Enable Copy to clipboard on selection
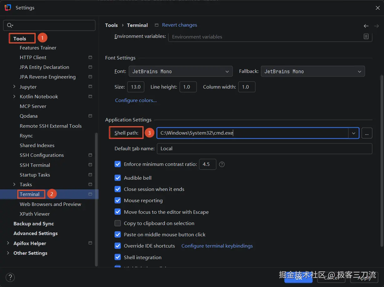Viewport: 384px width, 287px height. pos(118,223)
